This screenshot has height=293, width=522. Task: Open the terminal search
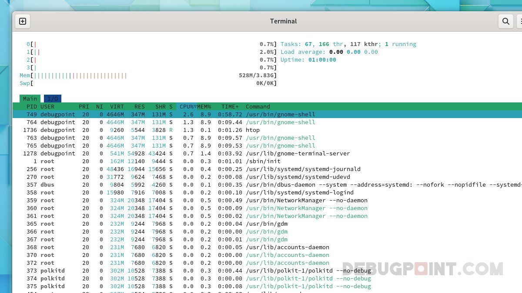tap(505, 21)
